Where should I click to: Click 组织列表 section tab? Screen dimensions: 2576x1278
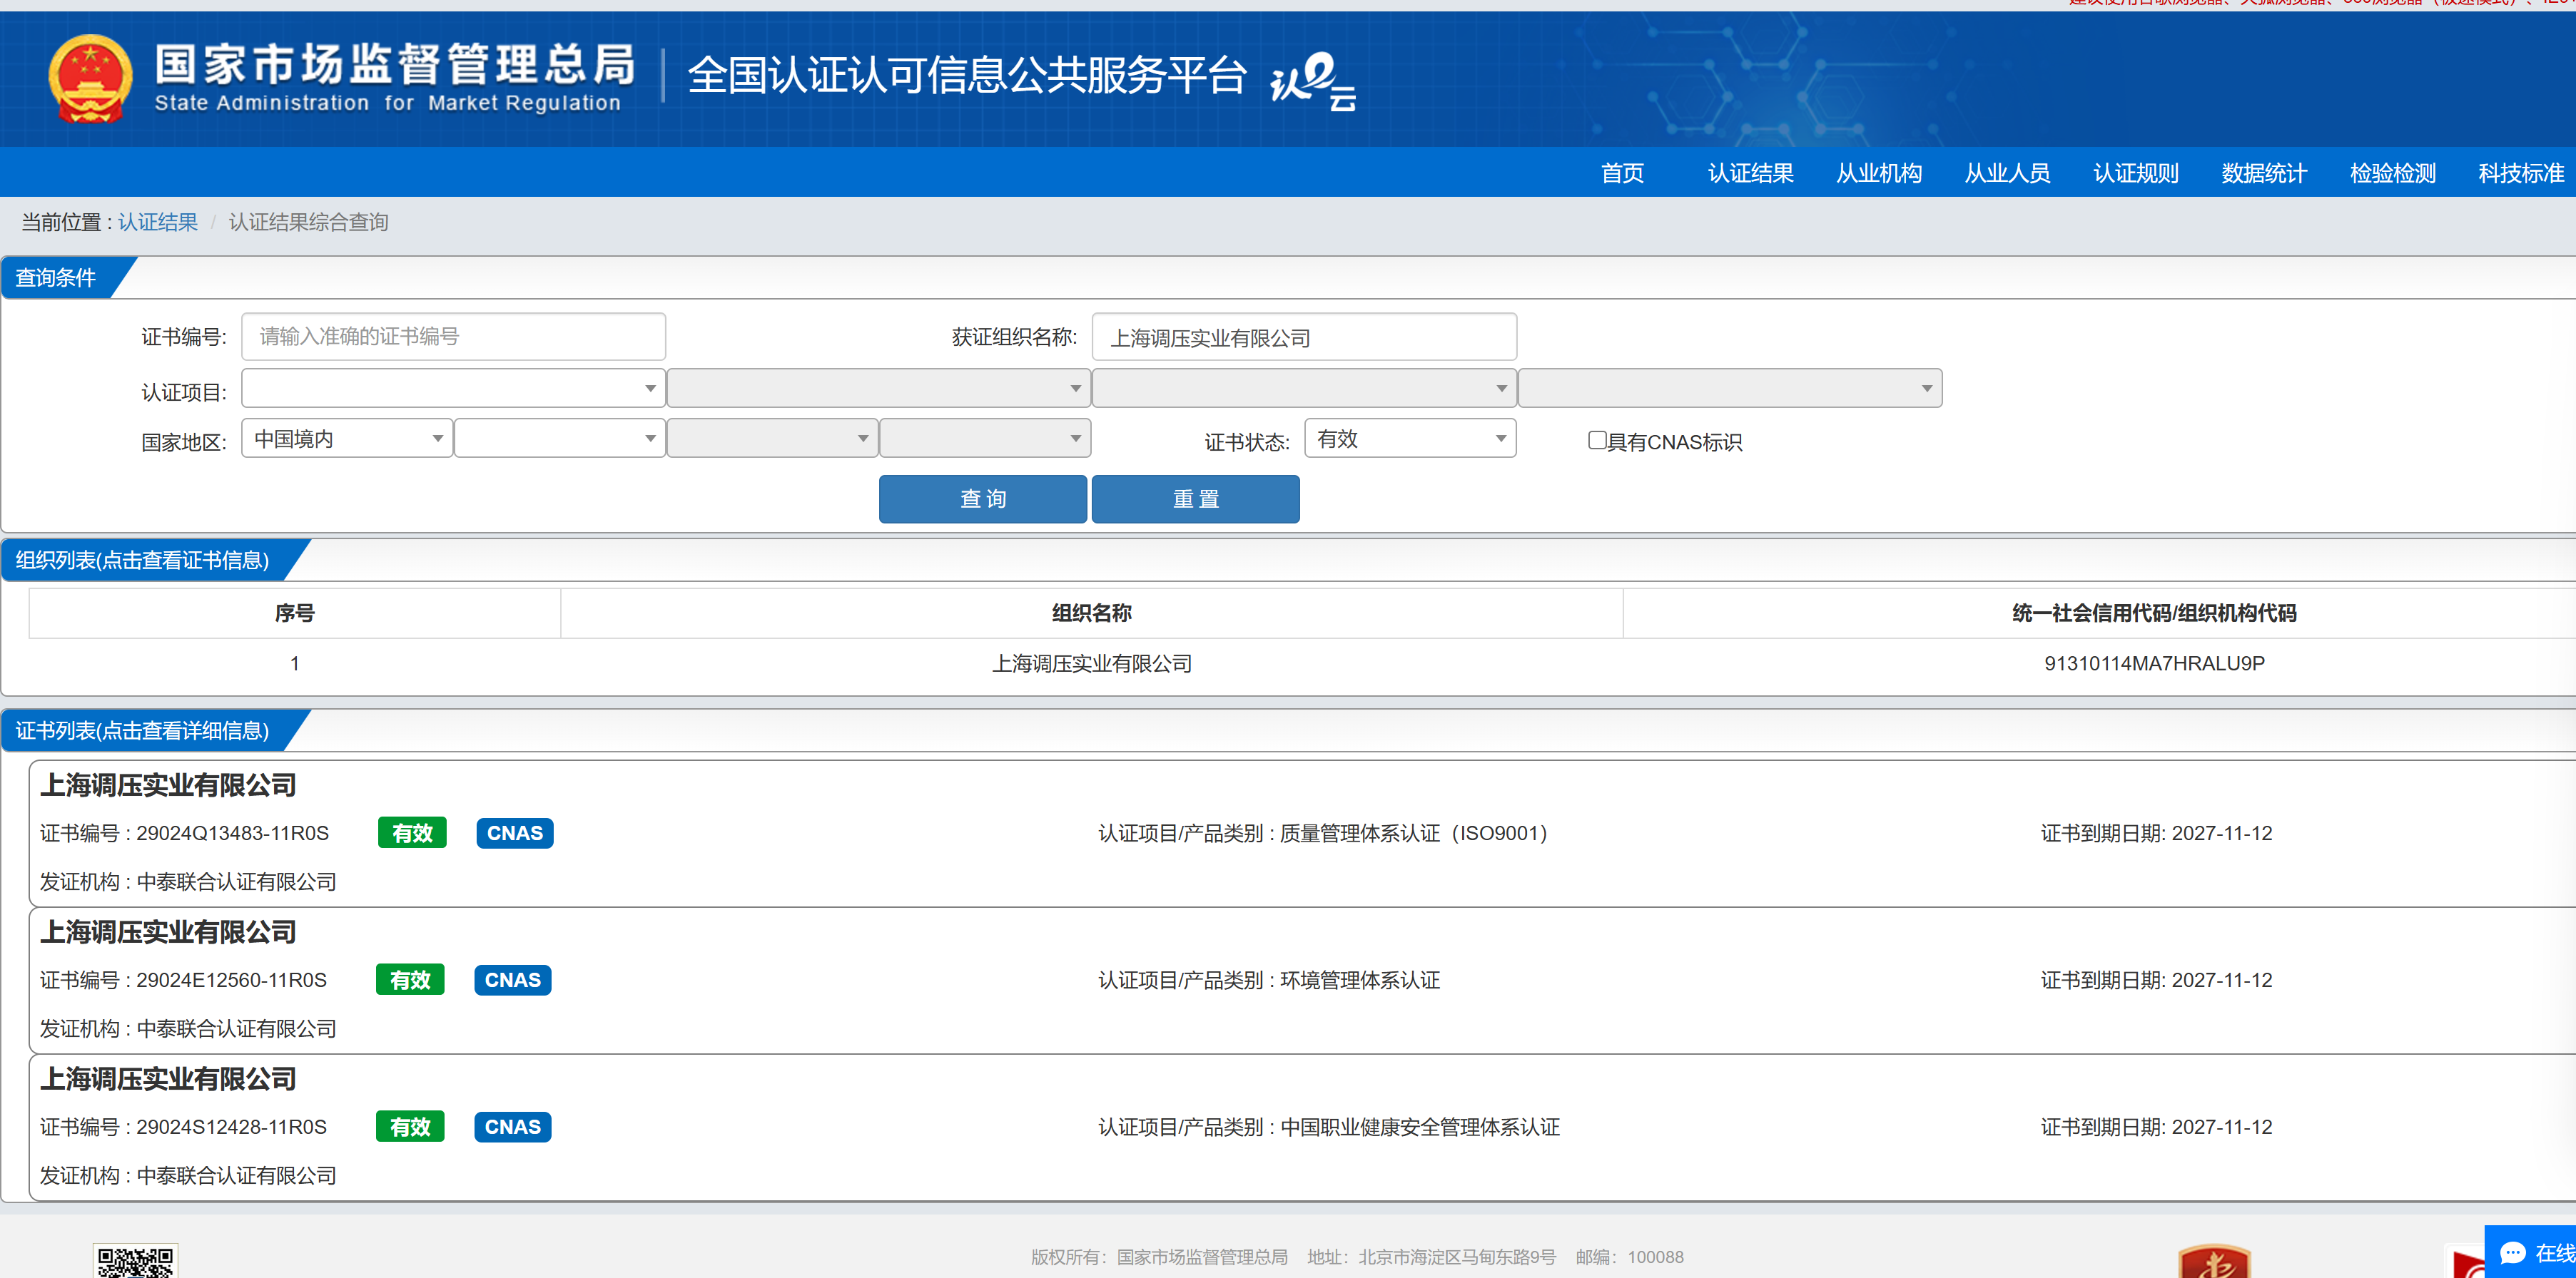(x=143, y=561)
